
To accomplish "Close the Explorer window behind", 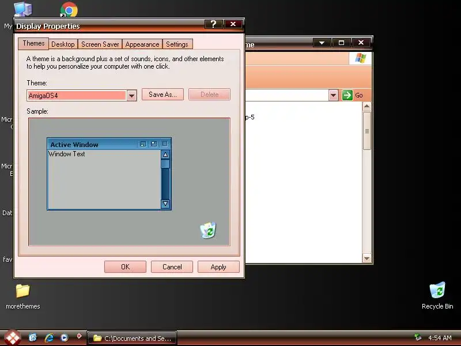I will pos(361,43).
